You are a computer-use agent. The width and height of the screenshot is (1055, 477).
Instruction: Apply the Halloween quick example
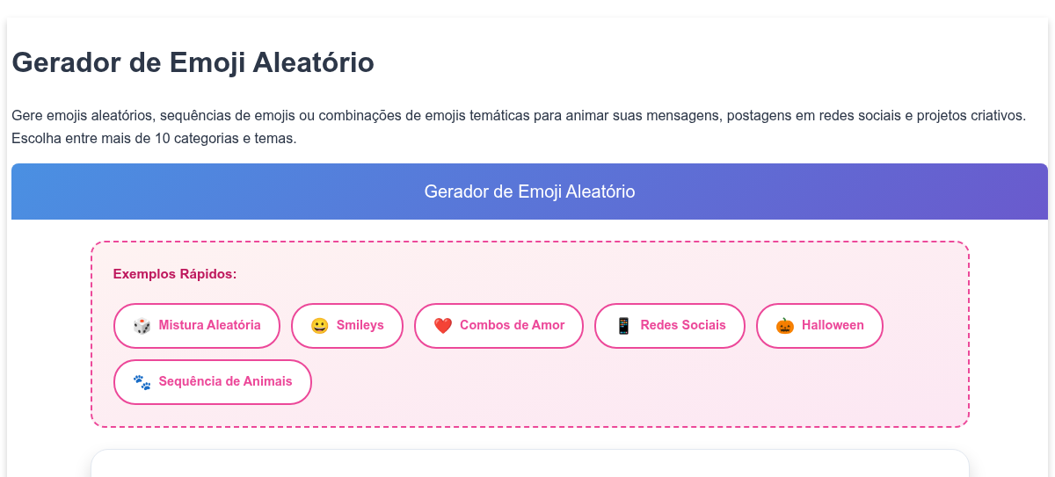(819, 326)
